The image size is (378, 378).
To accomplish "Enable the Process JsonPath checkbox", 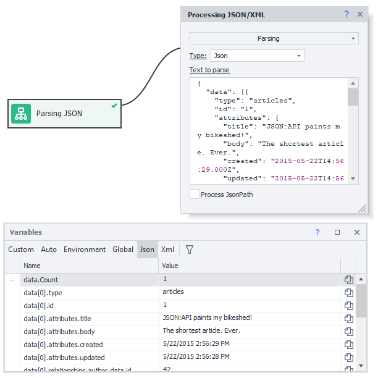I will tap(195, 195).
